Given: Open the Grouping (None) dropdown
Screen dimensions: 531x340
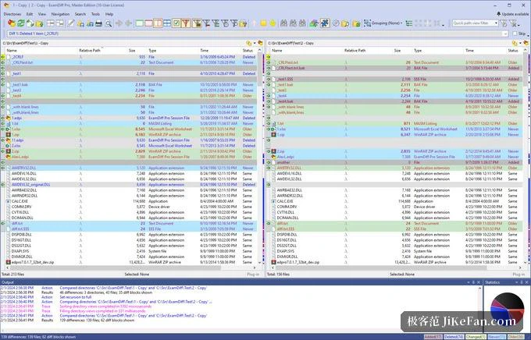Looking at the screenshot, I should pyautogui.click(x=383, y=23).
